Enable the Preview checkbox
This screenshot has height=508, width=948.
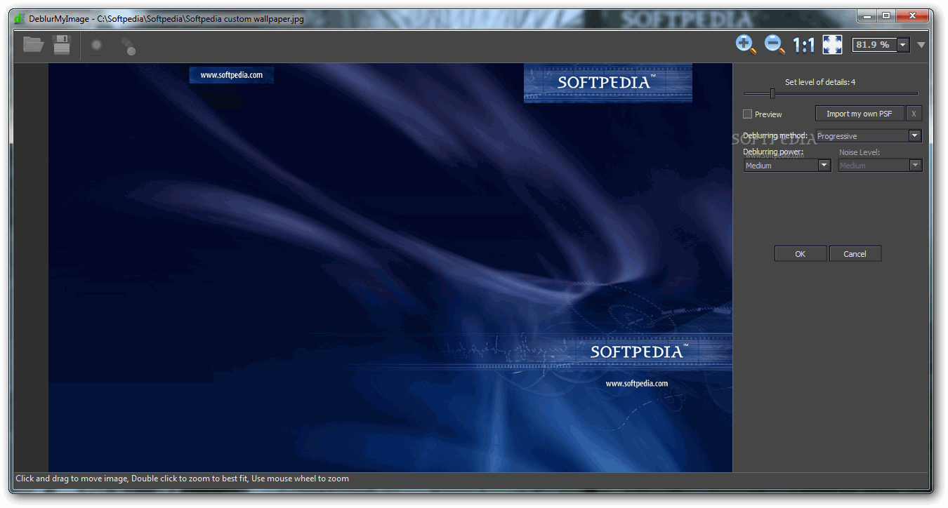pos(747,114)
